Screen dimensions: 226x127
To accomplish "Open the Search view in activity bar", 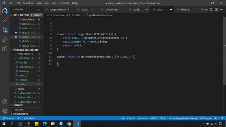I will 5,20.
